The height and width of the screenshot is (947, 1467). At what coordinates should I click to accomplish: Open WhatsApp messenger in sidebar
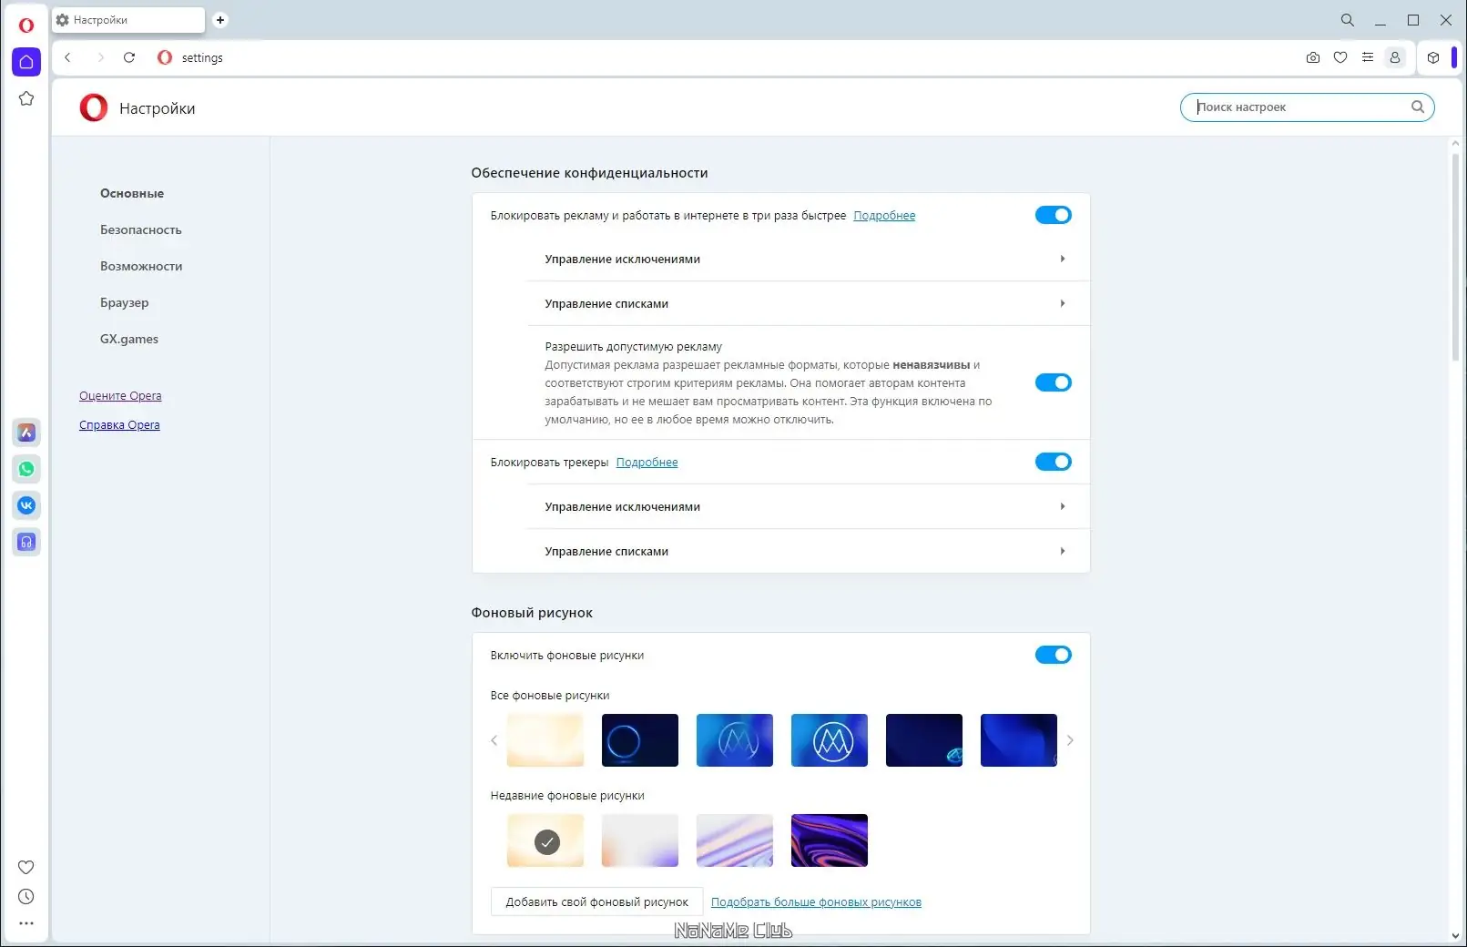coord(26,469)
